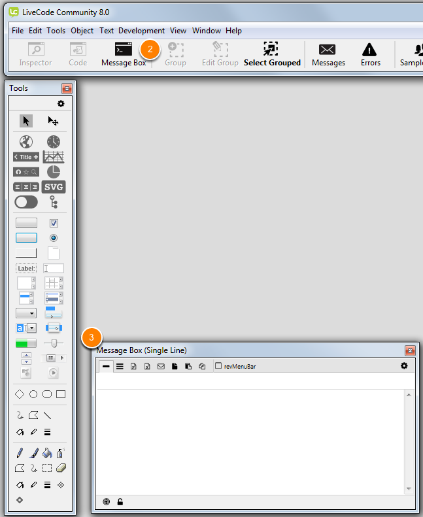Pick the Pie chart widget
Image resolution: width=423 pixels, height=517 pixels.
[54, 172]
